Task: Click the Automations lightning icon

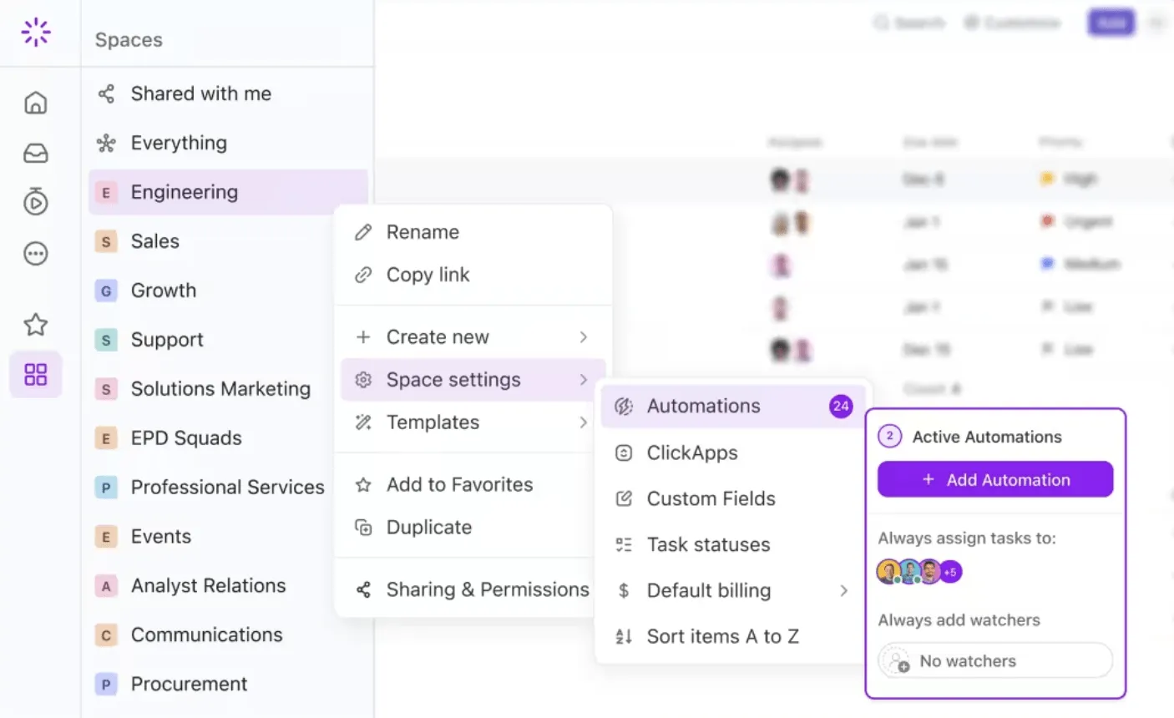Action: pyautogui.click(x=624, y=407)
